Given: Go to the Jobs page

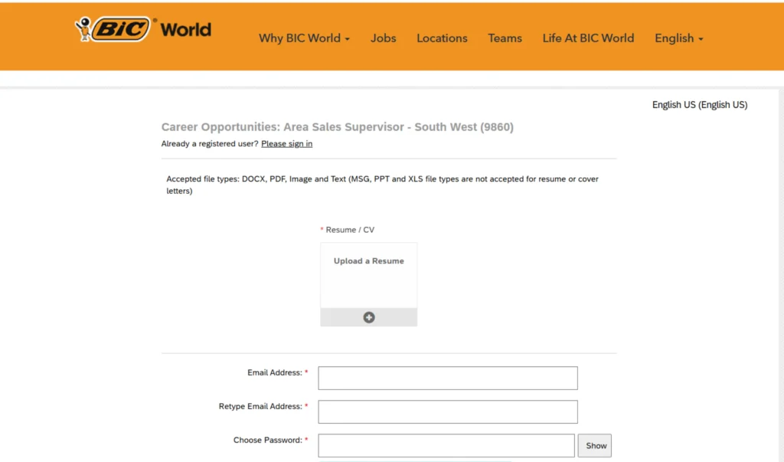Looking at the screenshot, I should pyautogui.click(x=383, y=38).
